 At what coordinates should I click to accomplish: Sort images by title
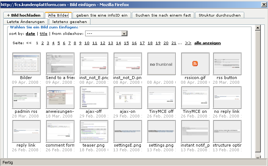(x=43, y=33)
